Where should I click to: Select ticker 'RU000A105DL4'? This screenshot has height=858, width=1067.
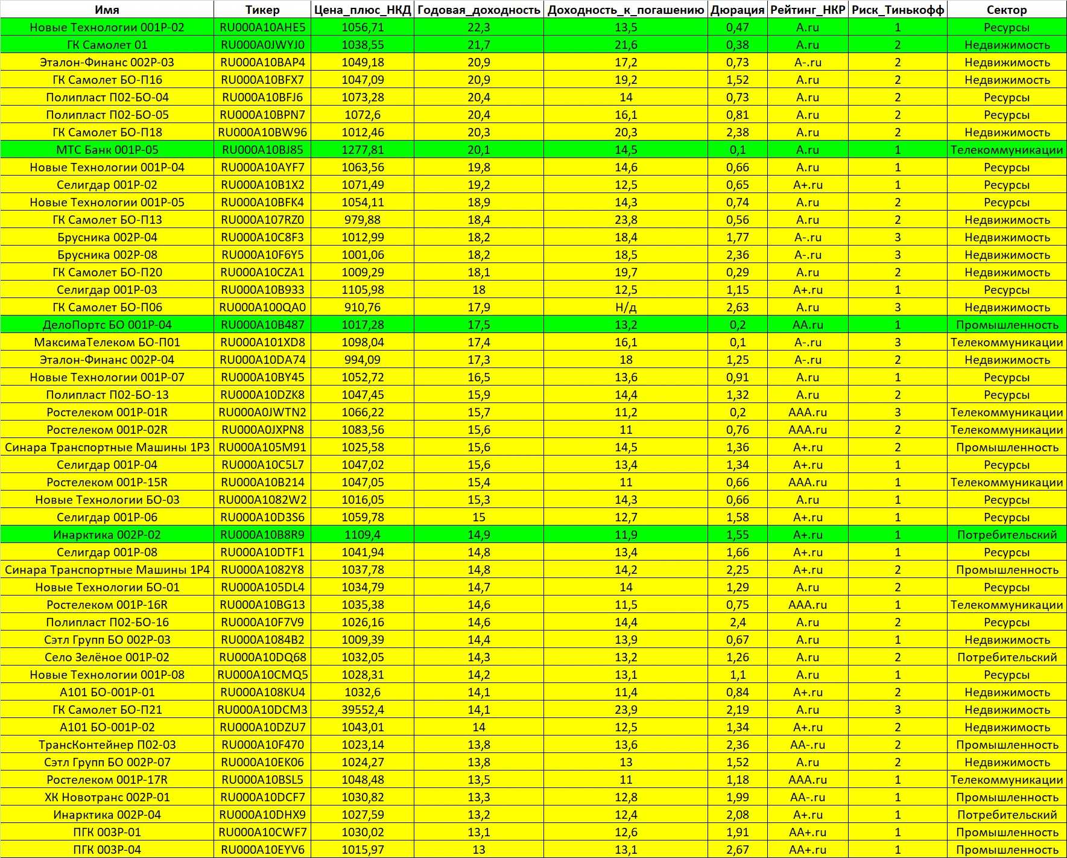pos(263,587)
